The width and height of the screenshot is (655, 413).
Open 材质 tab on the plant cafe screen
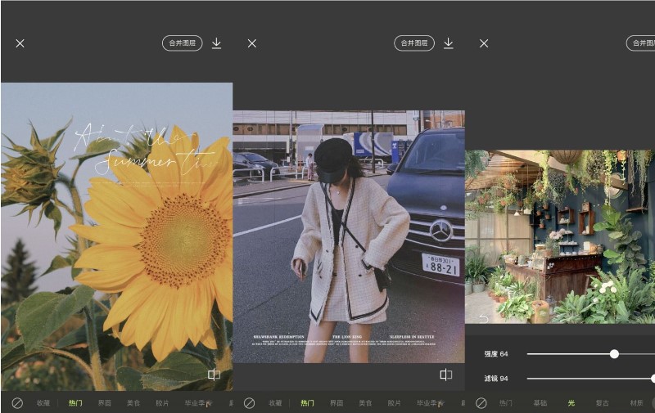click(x=637, y=403)
